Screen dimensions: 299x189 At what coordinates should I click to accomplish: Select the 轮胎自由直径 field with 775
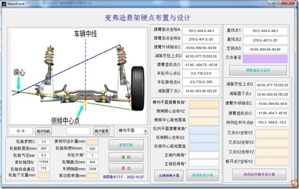44,169
